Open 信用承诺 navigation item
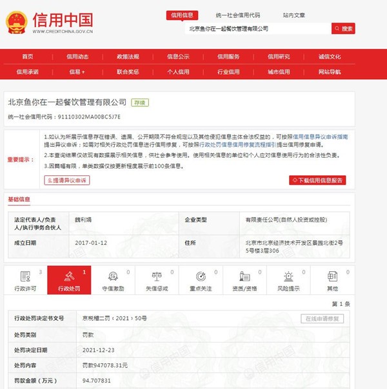The image size is (387, 389). [x=28, y=72]
